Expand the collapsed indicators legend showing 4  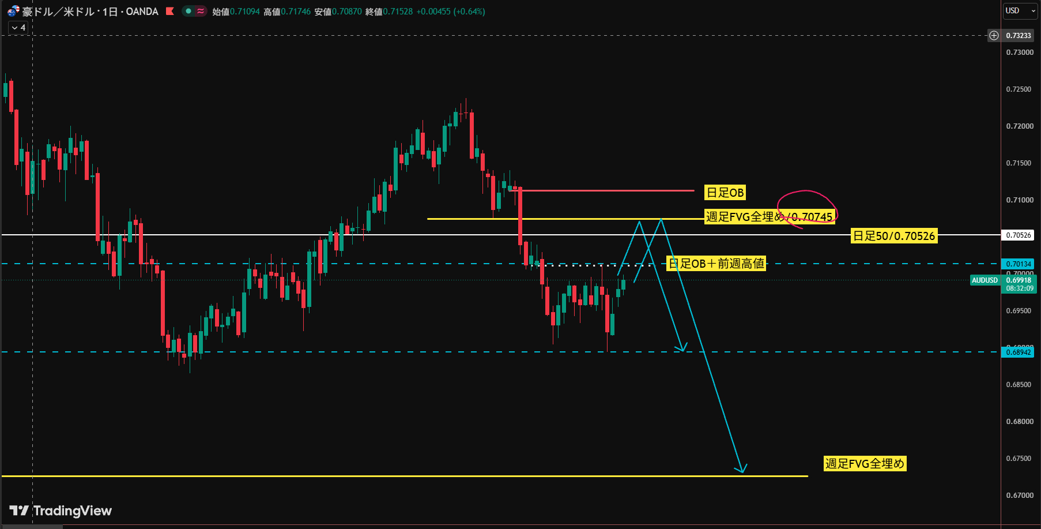point(18,28)
